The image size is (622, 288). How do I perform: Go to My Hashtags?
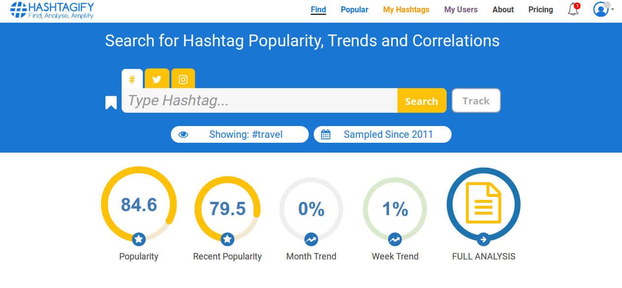(406, 9)
